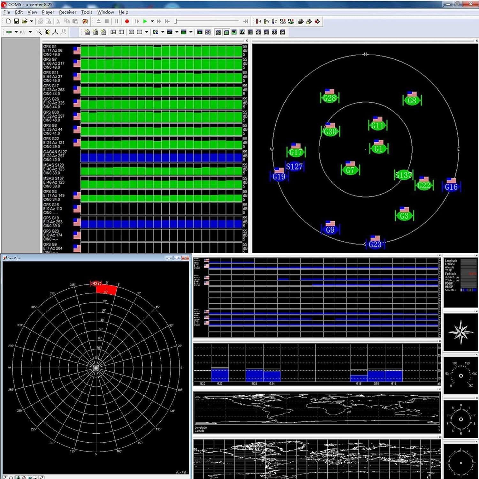Expand the connection port dropdown arrow

16,32
